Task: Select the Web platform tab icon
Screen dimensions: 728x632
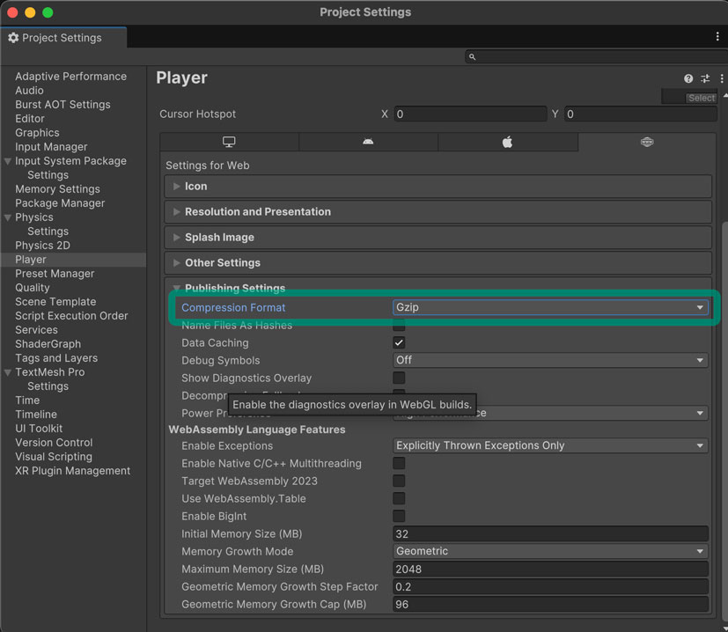Action: tap(647, 142)
